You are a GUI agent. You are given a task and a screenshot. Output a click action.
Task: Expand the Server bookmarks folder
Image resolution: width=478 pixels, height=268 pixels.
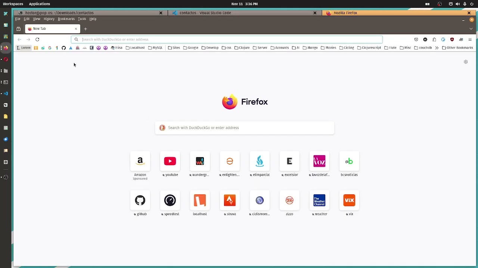[260, 48]
